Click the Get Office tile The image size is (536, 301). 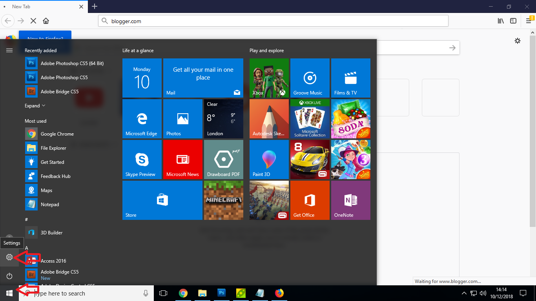(x=310, y=200)
